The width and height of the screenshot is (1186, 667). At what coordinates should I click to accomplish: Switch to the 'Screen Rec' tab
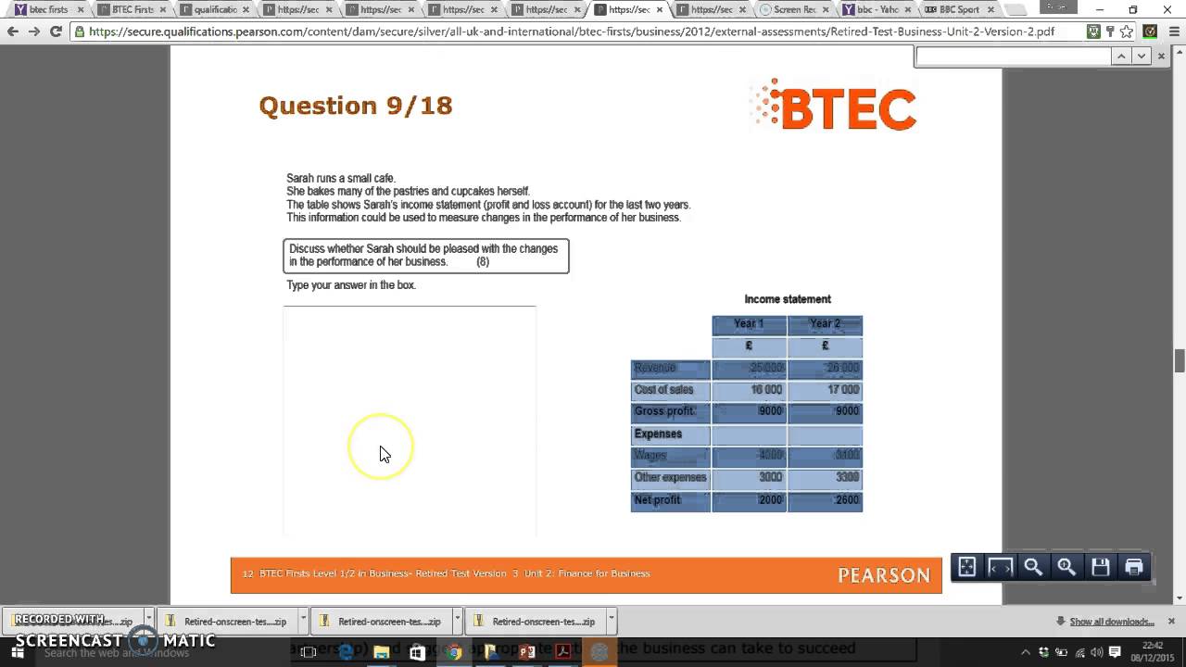tap(794, 10)
